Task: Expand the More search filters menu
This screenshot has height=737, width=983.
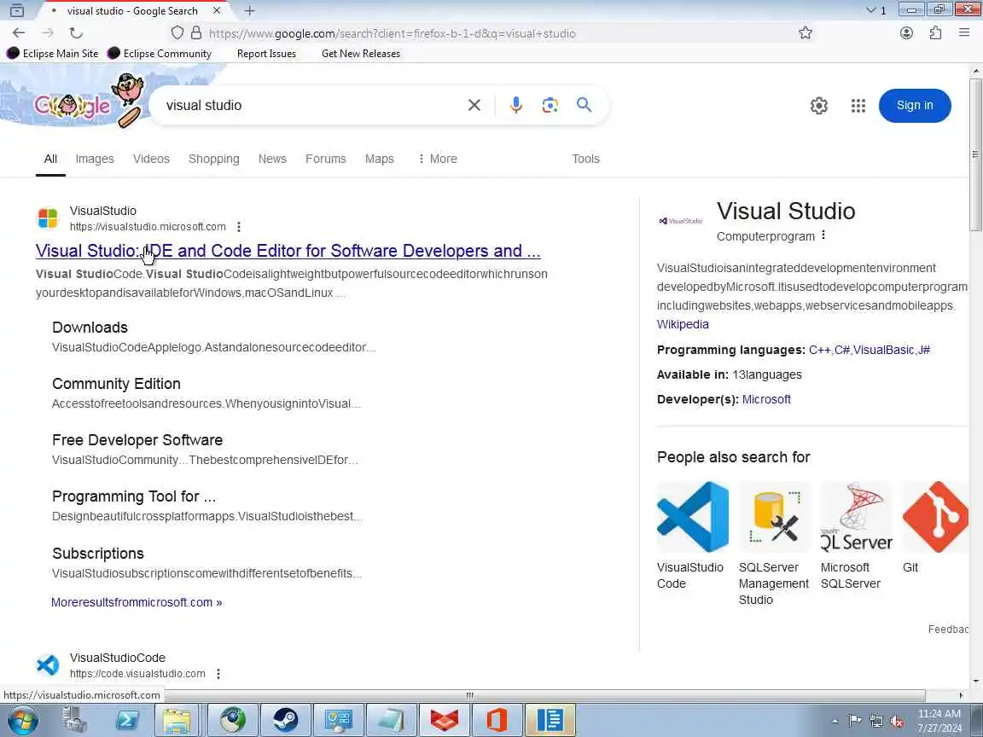Action: tap(438, 159)
